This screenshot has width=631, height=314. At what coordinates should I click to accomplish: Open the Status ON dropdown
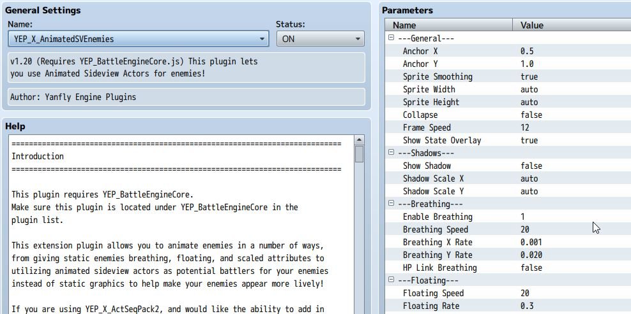click(321, 39)
